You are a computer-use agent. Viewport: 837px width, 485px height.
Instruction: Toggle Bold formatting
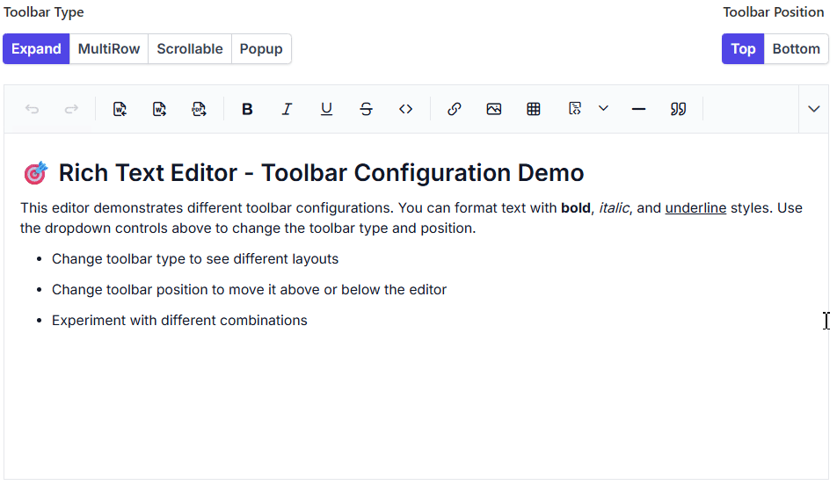pyautogui.click(x=247, y=109)
